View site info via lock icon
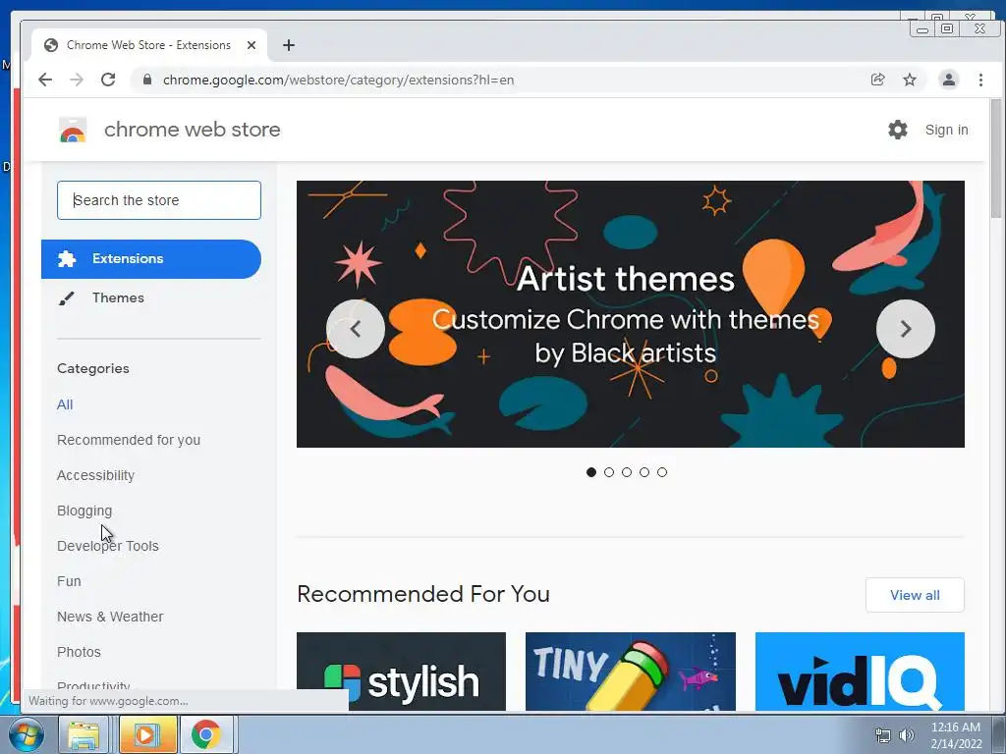The height and width of the screenshot is (754, 1006). (147, 80)
